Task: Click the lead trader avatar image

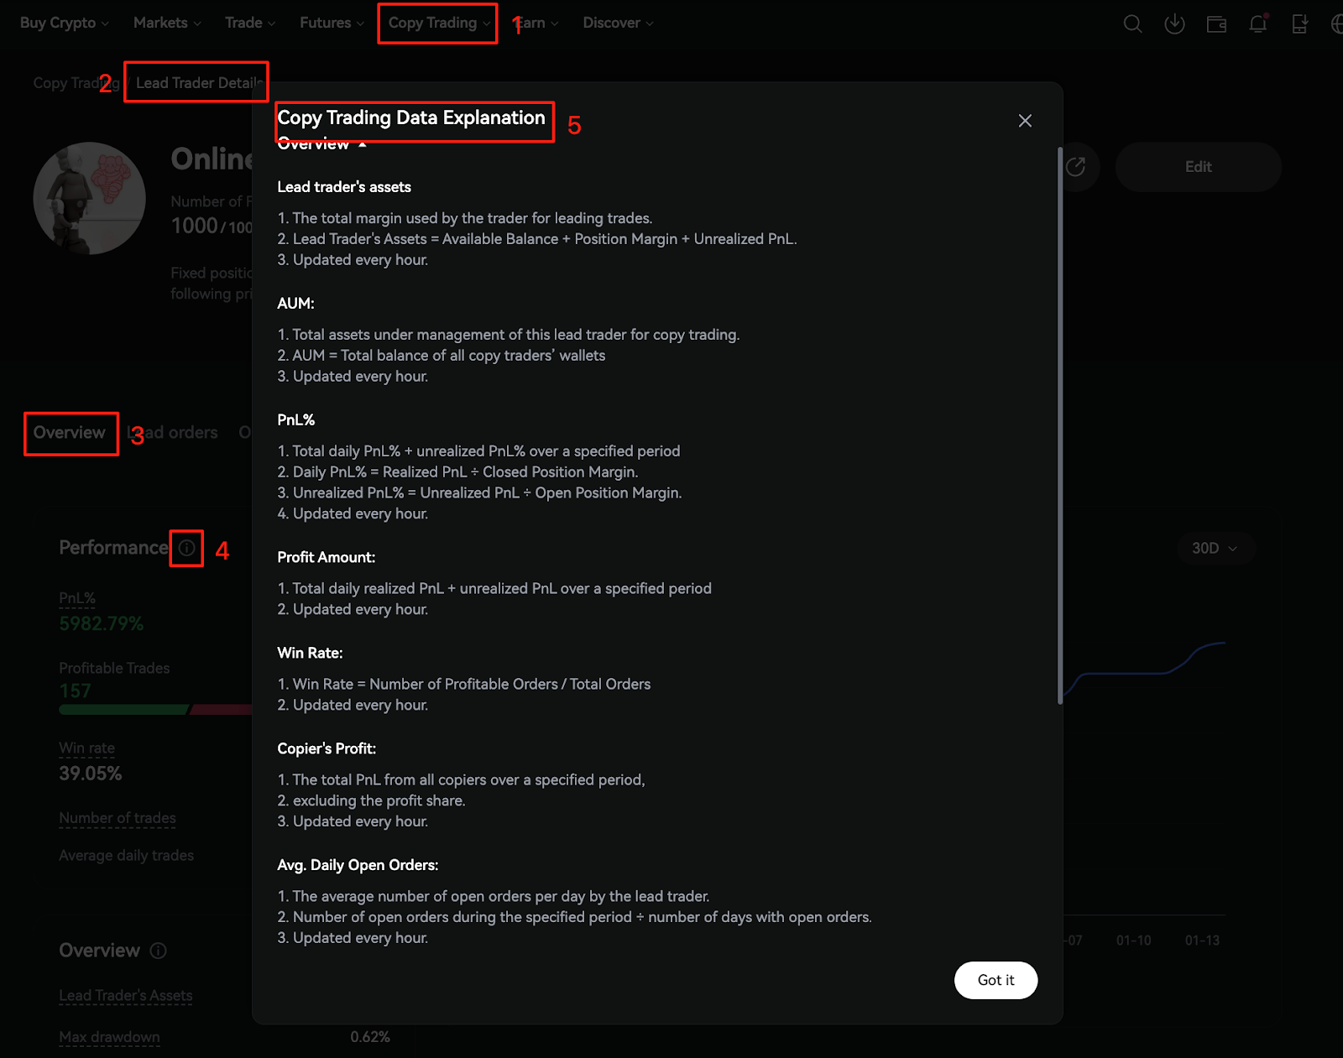Action: 90,199
